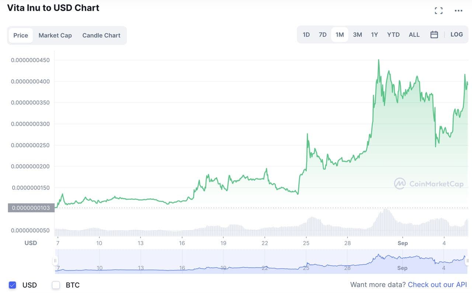This screenshot has height=293, width=472.
Task: Enter fullscreen chart mode
Action: click(438, 11)
